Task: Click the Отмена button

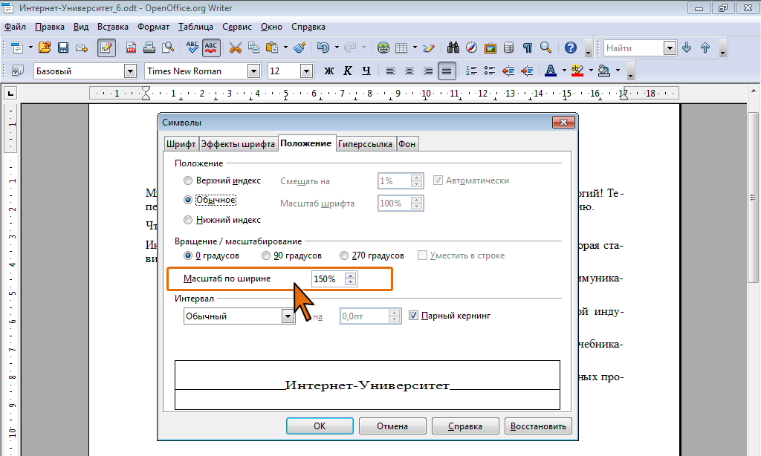Action: tap(392, 426)
